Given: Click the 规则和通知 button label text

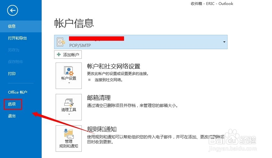Looking at the screenshot, I should [69, 146].
